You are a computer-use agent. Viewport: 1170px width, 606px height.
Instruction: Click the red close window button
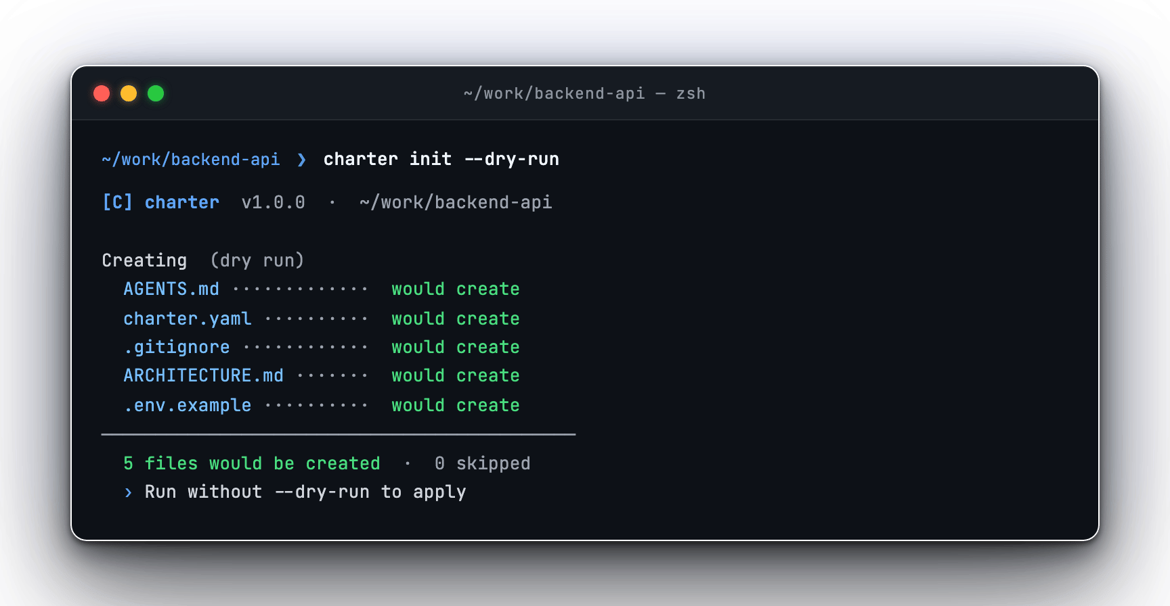(102, 93)
